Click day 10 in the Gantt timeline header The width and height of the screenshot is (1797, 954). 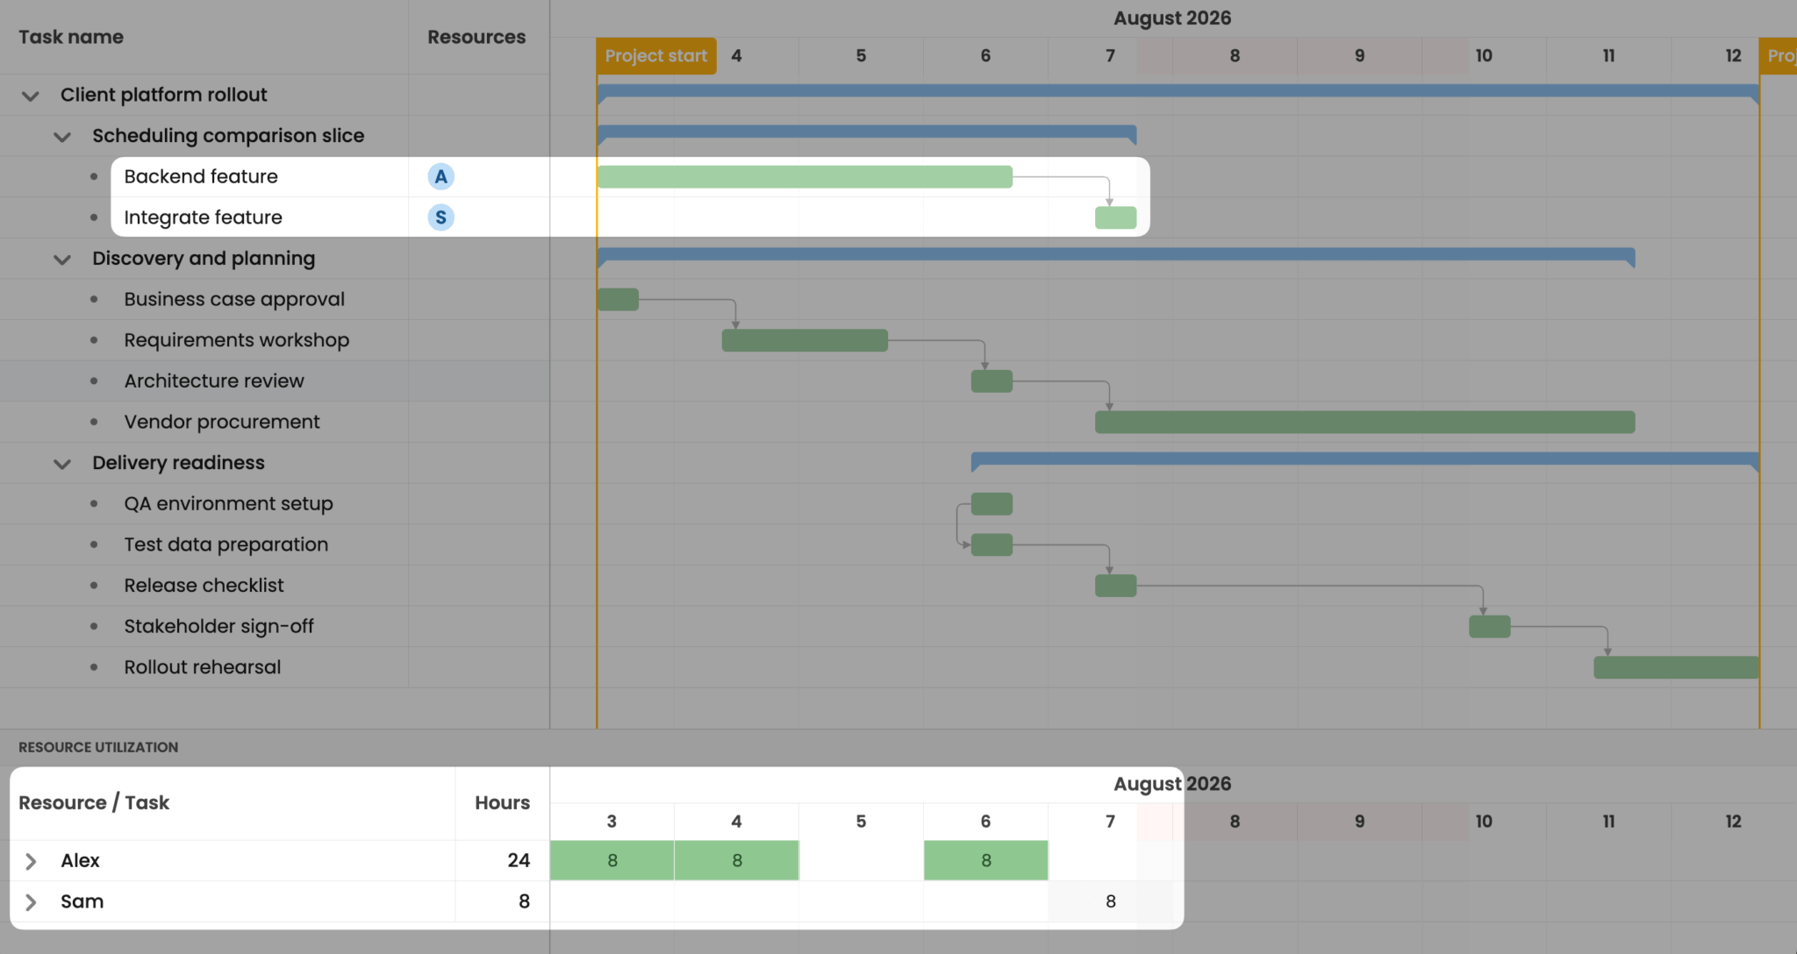(1484, 55)
